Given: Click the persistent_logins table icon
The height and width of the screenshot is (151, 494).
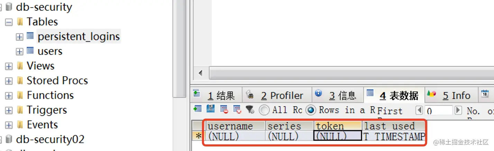Looking at the screenshot, I should click(x=30, y=36).
